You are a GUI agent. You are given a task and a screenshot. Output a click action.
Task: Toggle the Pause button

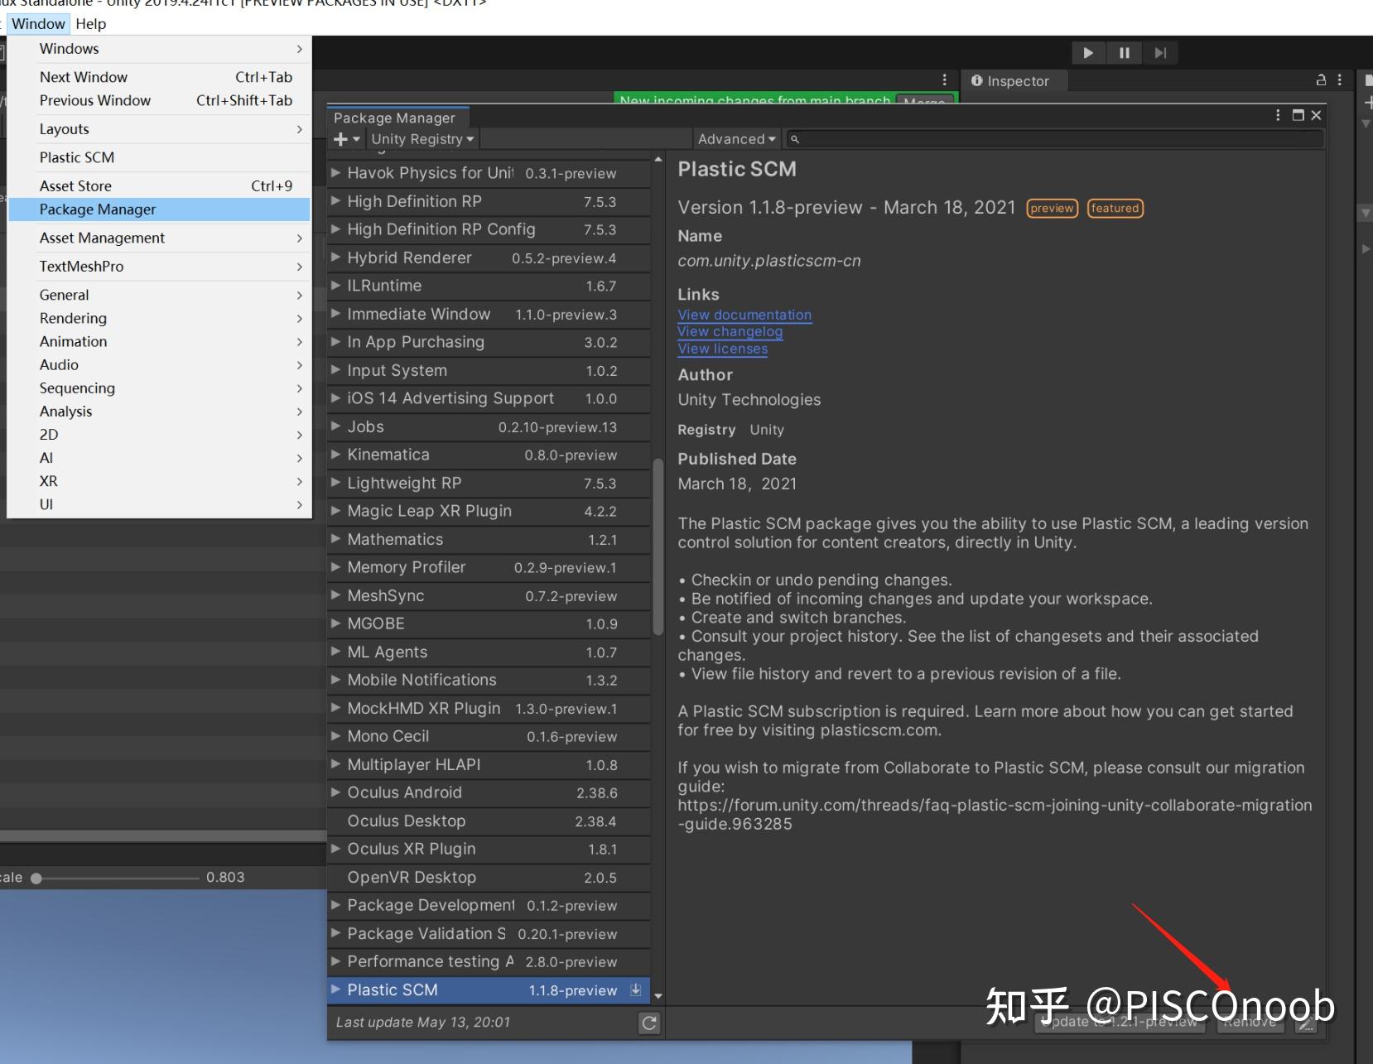click(x=1124, y=52)
